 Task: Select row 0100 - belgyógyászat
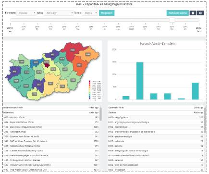pyautogui.click(x=156, y=117)
